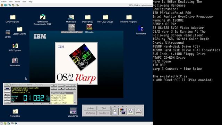Open the Help menu

tap(31, 1)
